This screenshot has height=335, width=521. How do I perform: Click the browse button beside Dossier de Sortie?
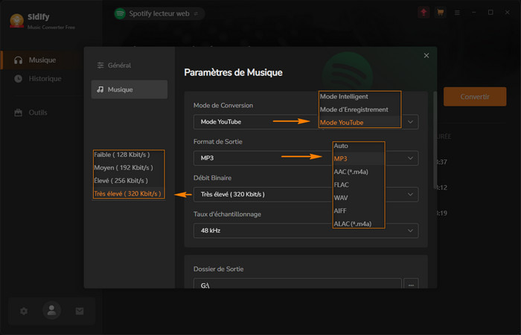411,284
